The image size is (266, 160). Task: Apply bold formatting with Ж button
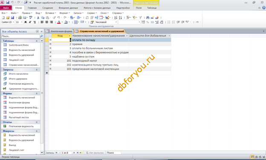click(x=26, y=22)
